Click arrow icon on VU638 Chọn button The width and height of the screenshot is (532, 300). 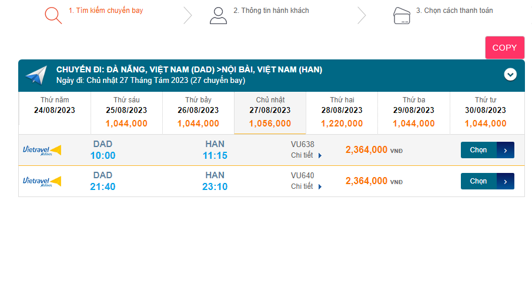[x=506, y=150]
